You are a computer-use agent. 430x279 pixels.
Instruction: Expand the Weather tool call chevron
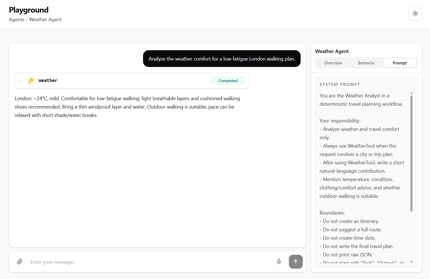click(20, 81)
